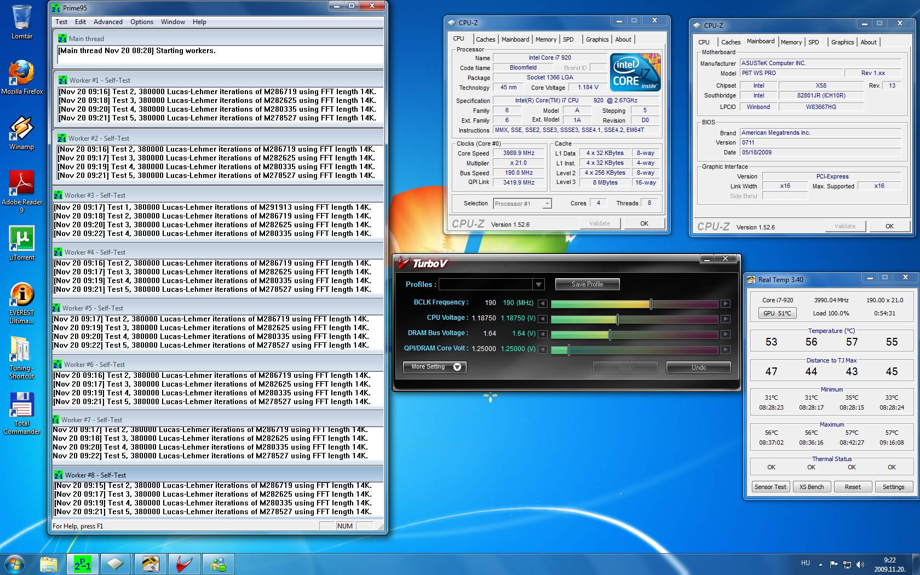
Task: Click the Main thread window icon in Prime95
Action: pyautogui.click(x=62, y=38)
